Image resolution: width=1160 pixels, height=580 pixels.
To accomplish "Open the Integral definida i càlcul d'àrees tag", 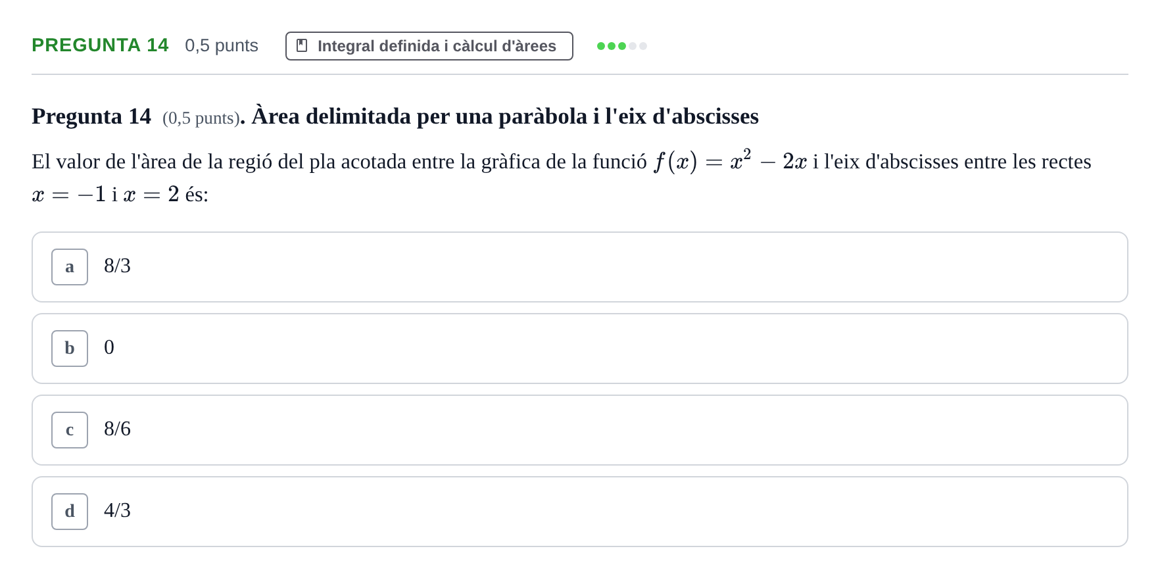I will [x=429, y=46].
